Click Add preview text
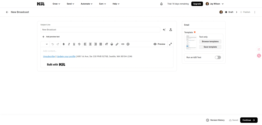 53,37
